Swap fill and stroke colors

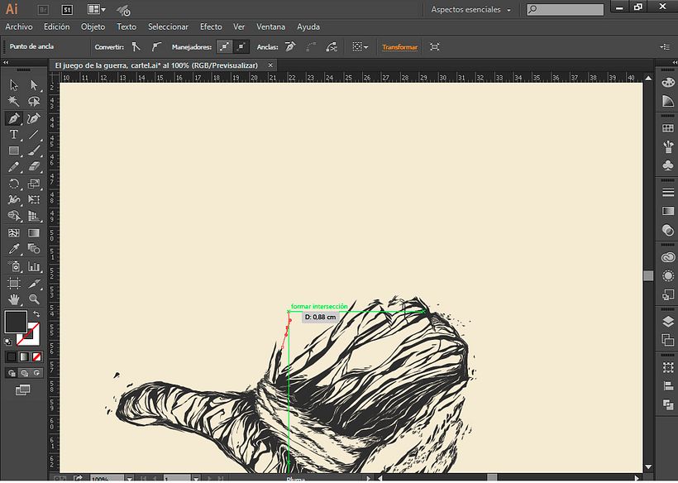36,314
